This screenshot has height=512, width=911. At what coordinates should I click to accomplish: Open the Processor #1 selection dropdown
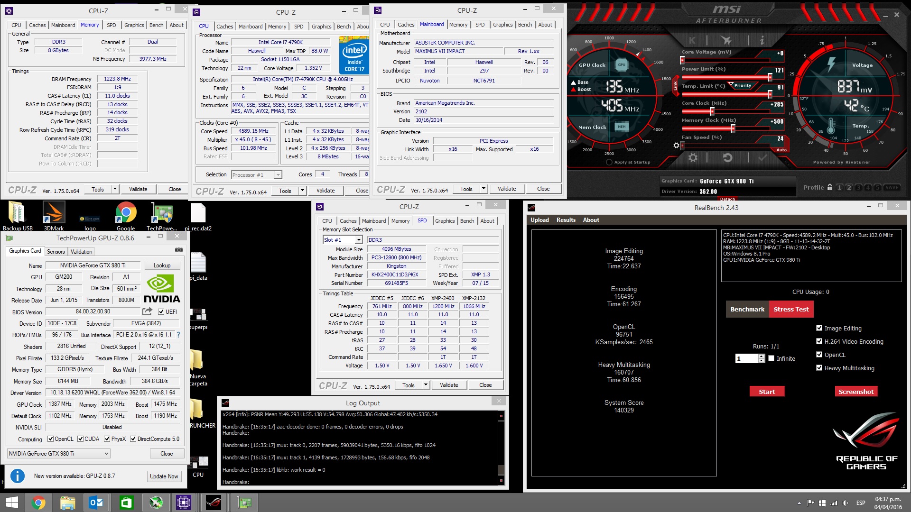(278, 175)
